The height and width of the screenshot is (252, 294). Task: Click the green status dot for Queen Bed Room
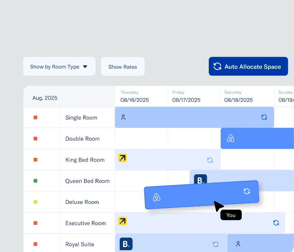[x=35, y=180]
